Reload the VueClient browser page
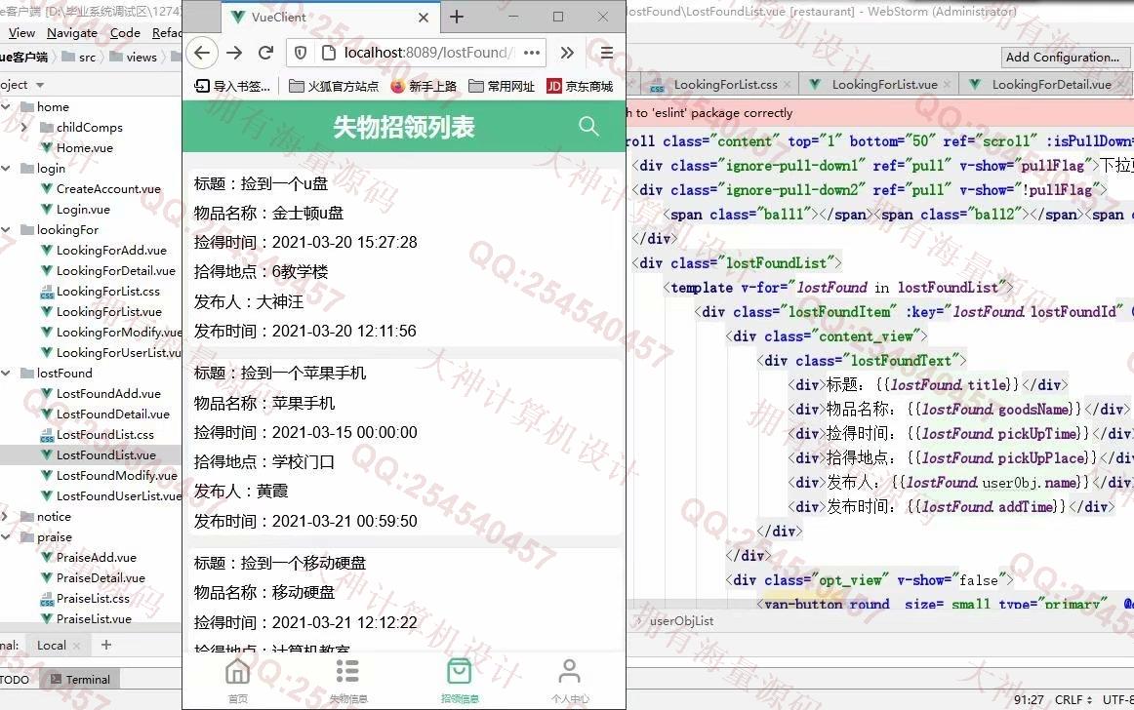 (x=266, y=53)
